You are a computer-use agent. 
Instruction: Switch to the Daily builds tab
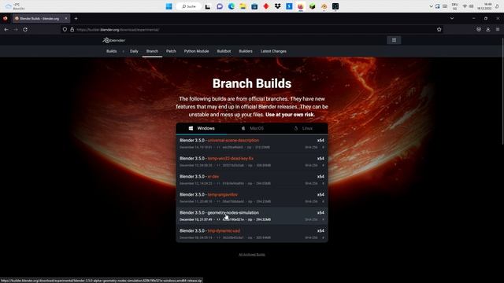tap(134, 51)
